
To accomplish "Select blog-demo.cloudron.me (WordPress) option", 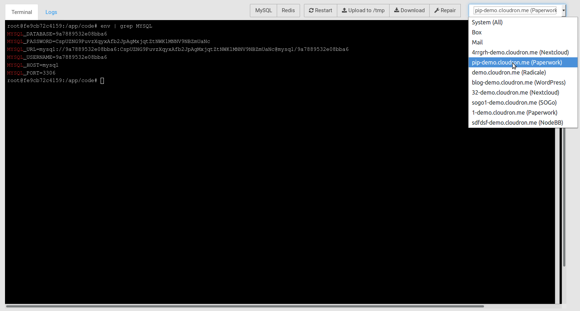I will [x=518, y=82].
